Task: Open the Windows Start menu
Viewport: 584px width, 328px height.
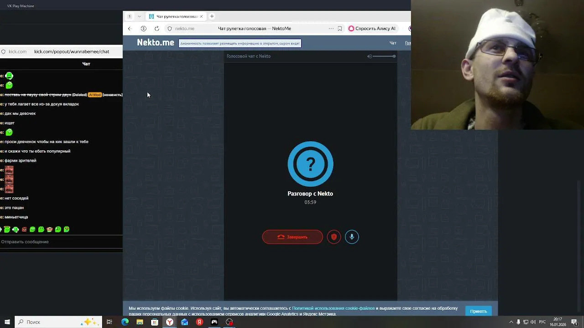Action: (x=7, y=322)
